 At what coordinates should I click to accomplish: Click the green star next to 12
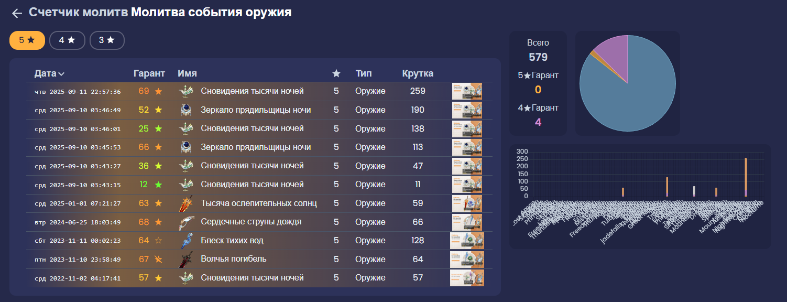pos(158,185)
